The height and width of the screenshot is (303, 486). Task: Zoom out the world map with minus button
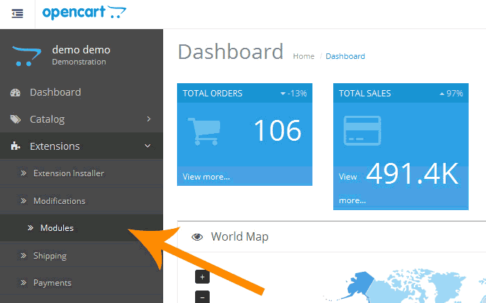[x=203, y=297]
